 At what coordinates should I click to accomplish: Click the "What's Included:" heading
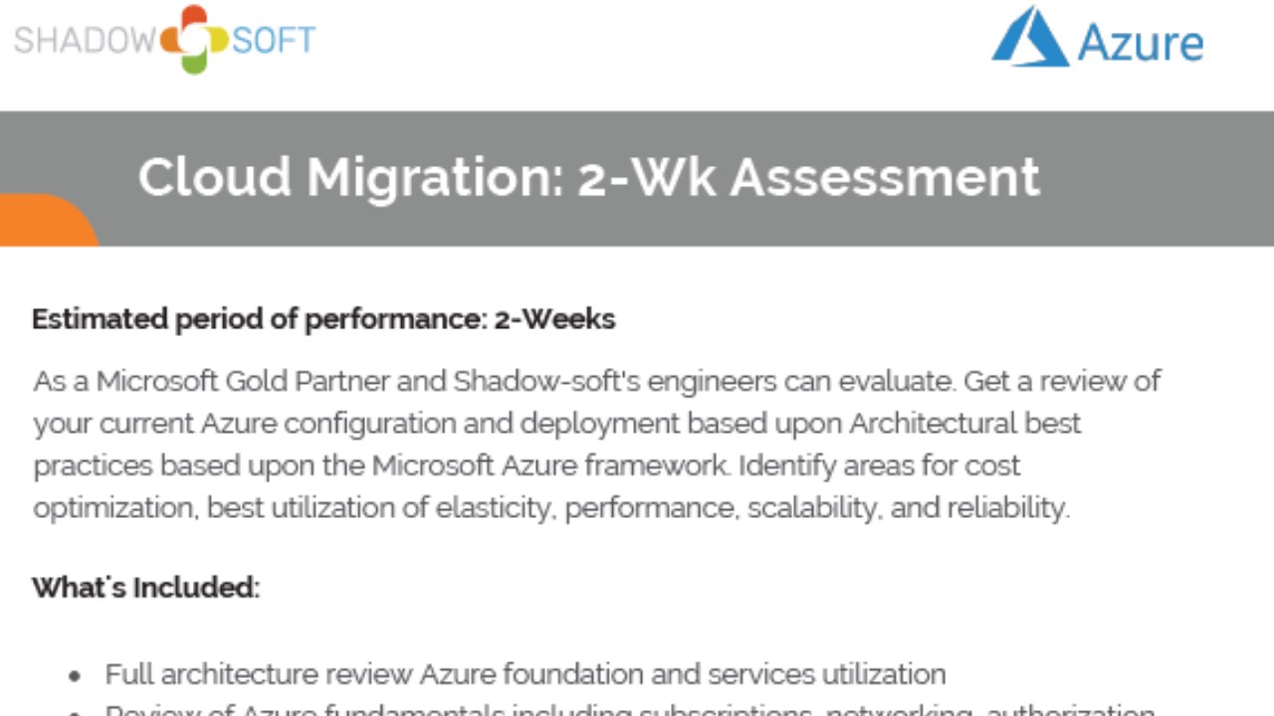145,588
